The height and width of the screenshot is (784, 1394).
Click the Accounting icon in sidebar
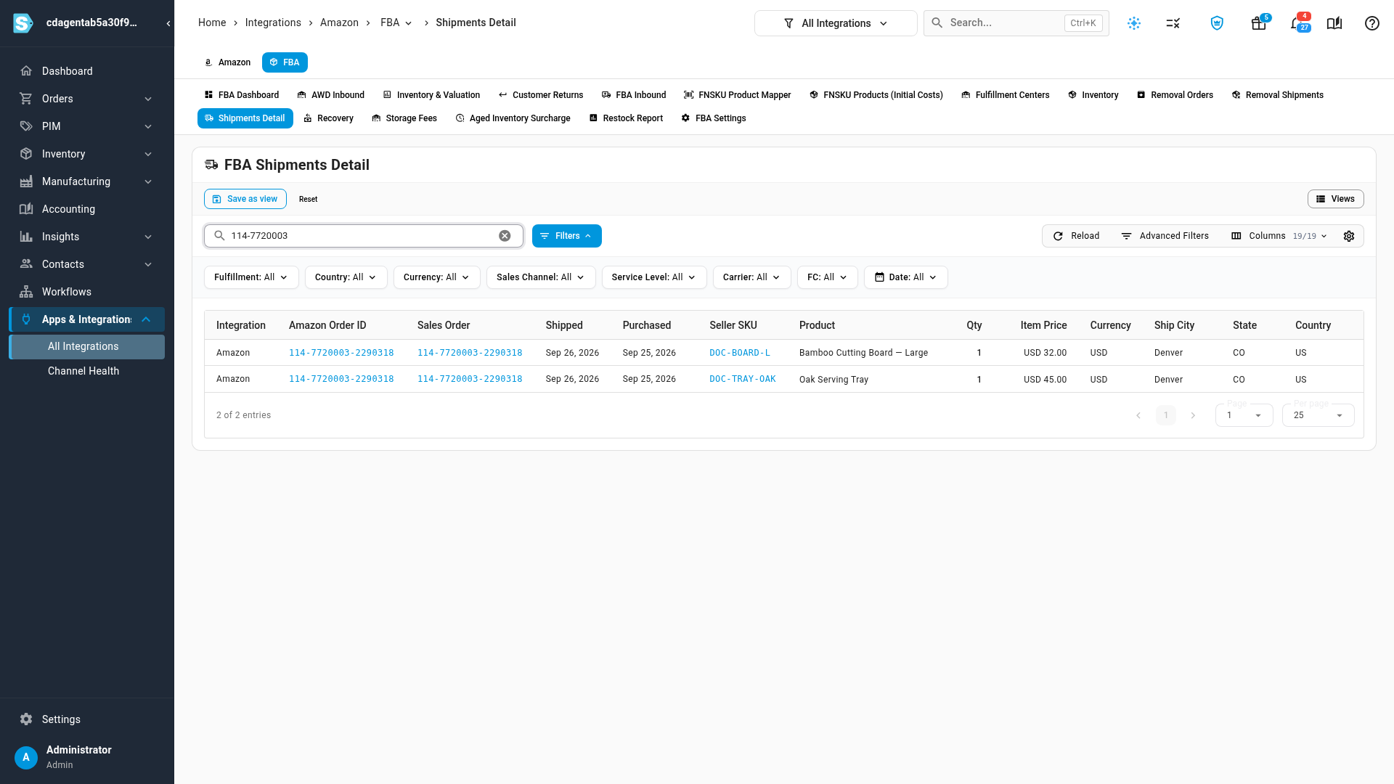(26, 209)
